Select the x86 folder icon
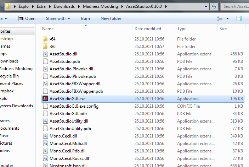249x167 pixels. pos(45,46)
